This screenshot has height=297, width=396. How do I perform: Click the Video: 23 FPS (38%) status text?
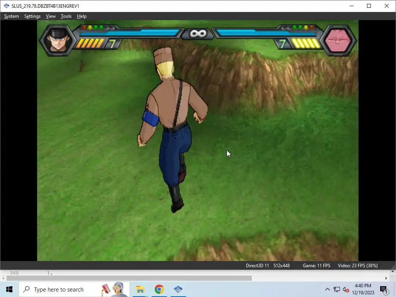[358, 266]
